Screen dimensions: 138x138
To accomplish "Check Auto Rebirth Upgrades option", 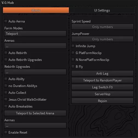I will [x=6, y=60].
